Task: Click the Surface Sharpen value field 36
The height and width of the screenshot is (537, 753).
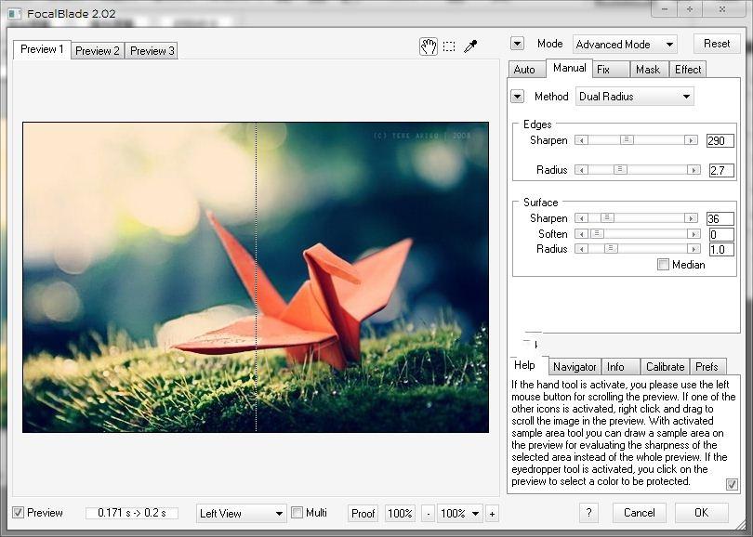Action: 720,219
